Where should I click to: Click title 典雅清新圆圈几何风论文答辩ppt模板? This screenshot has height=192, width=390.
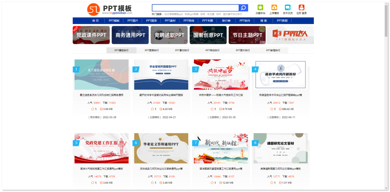[281, 169]
